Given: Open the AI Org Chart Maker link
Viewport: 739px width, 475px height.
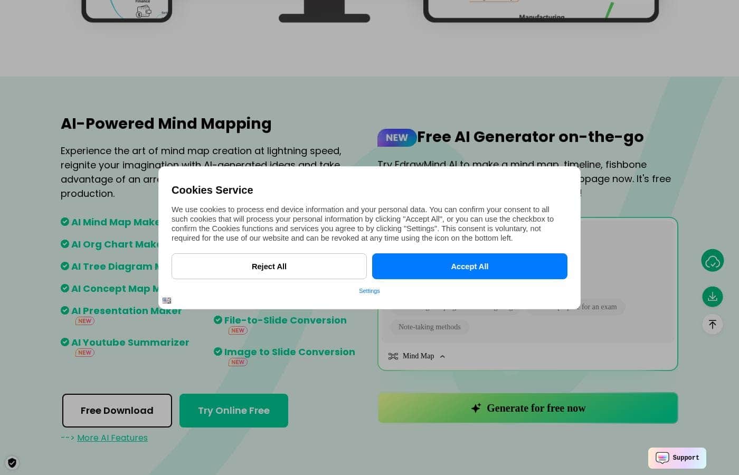Looking at the screenshot, I should click(x=115, y=244).
